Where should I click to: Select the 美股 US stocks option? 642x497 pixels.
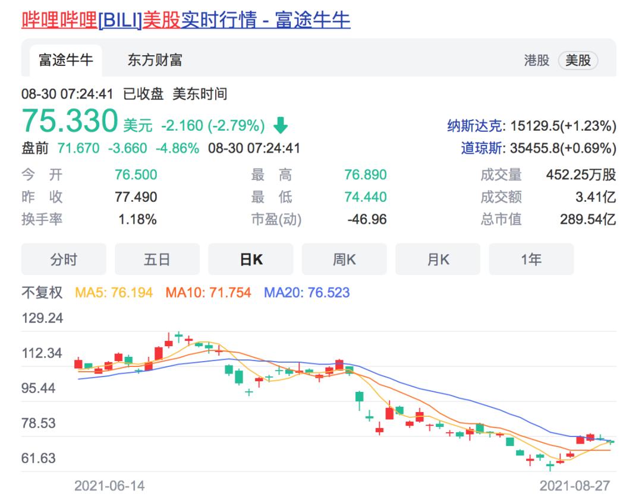coord(578,60)
